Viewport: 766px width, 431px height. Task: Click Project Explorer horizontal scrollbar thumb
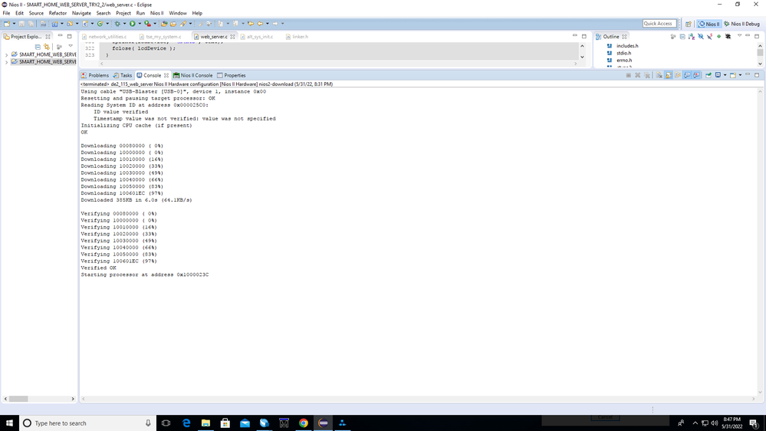18,399
